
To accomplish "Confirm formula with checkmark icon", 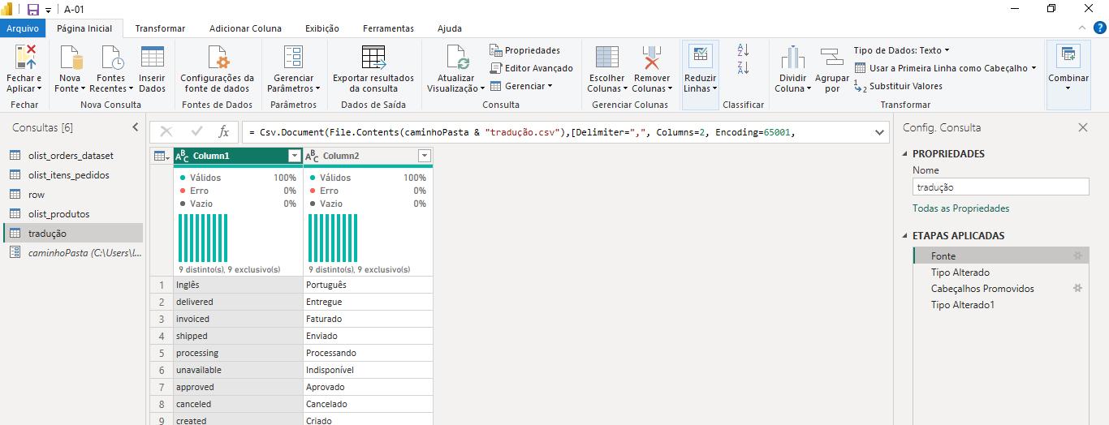I will click(x=196, y=131).
